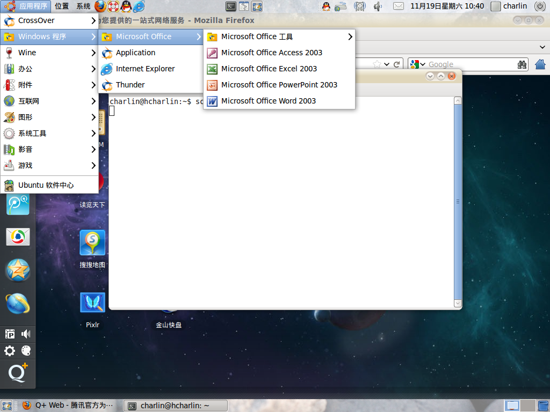Screen dimensions: 550x412
Task: Expand the Wine submenu
Action: [x=49, y=53]
